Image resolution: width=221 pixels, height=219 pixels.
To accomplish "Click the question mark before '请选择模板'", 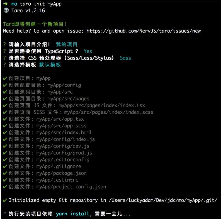I will coord(4,65).
